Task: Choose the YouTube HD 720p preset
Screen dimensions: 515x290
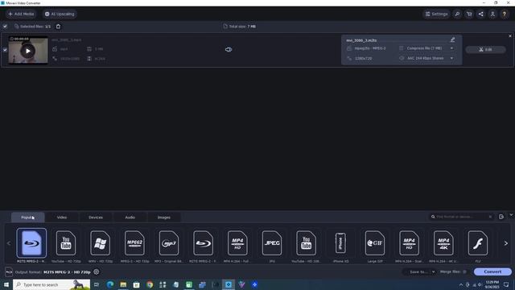Action: pos(66,243)
